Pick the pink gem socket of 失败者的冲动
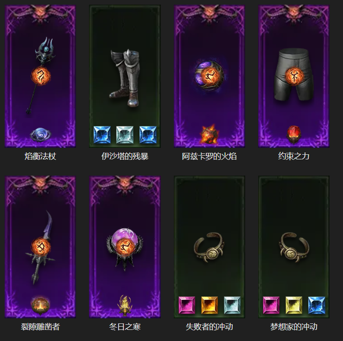343x341 pixels. click(x=187, y=305)
